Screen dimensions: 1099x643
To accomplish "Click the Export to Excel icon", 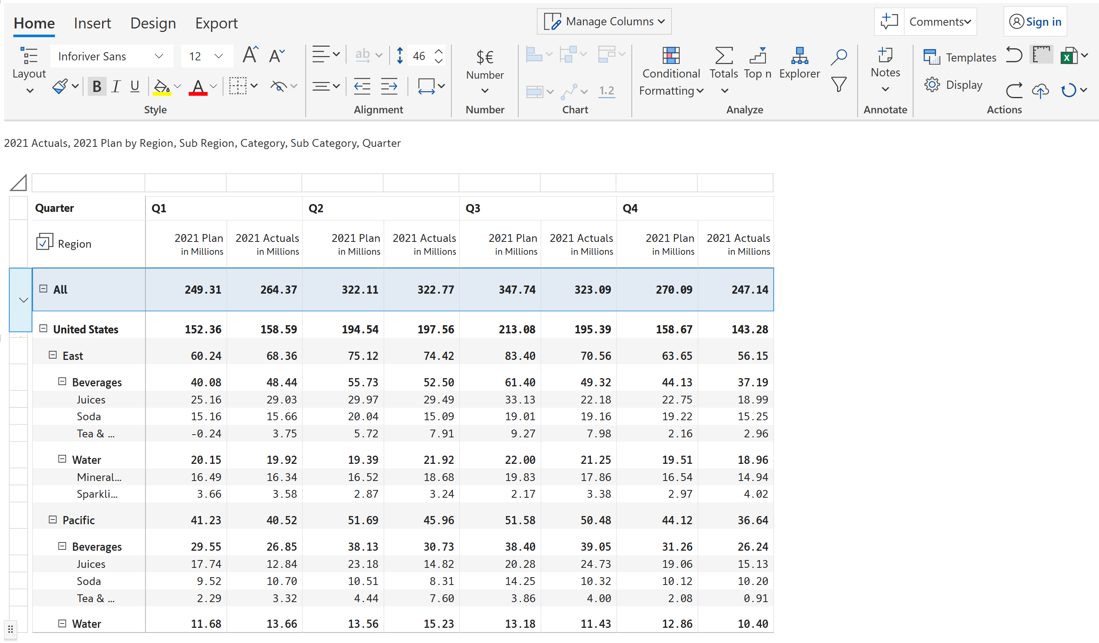I will click(1069, 56).
